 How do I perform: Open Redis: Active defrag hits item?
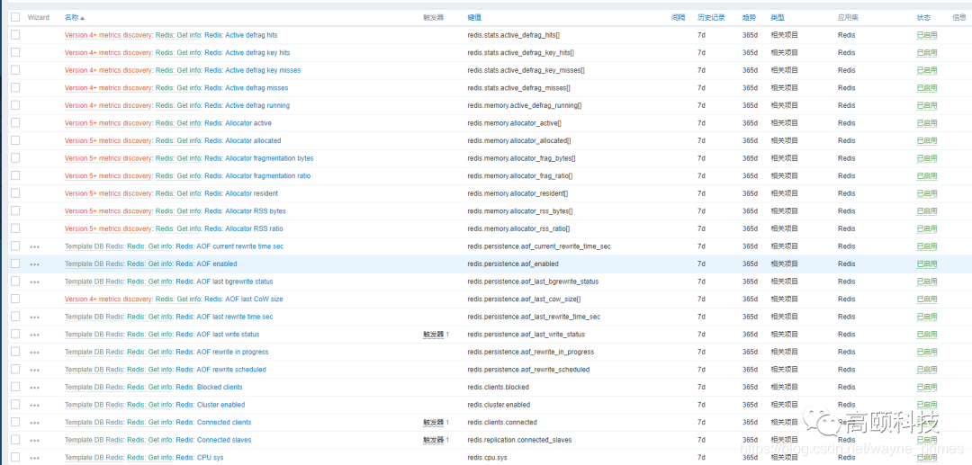point(241,35)
